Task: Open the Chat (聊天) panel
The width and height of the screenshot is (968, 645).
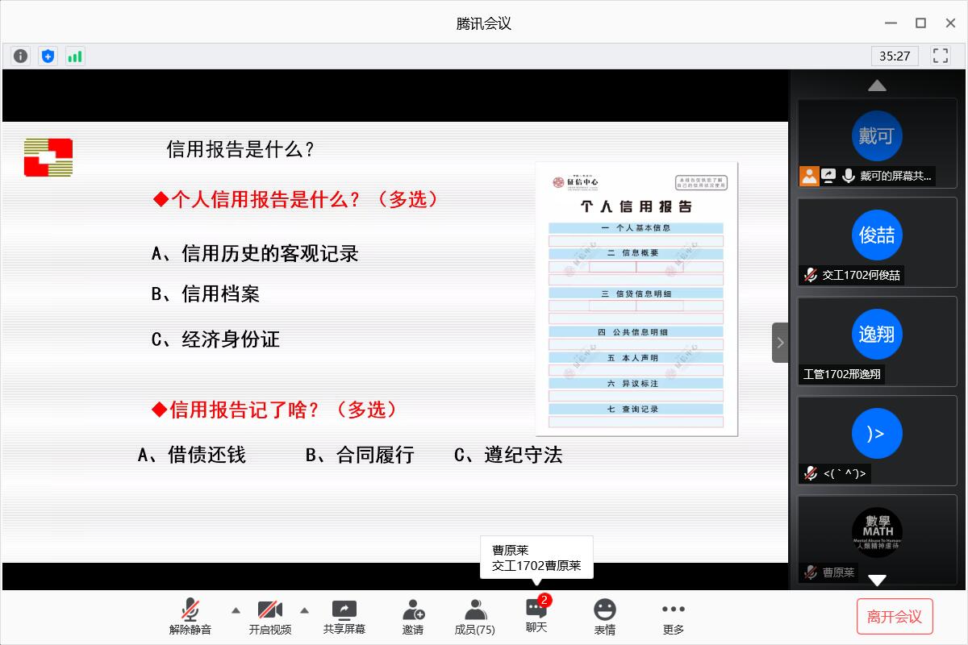Action: click(x=536, y=616)
